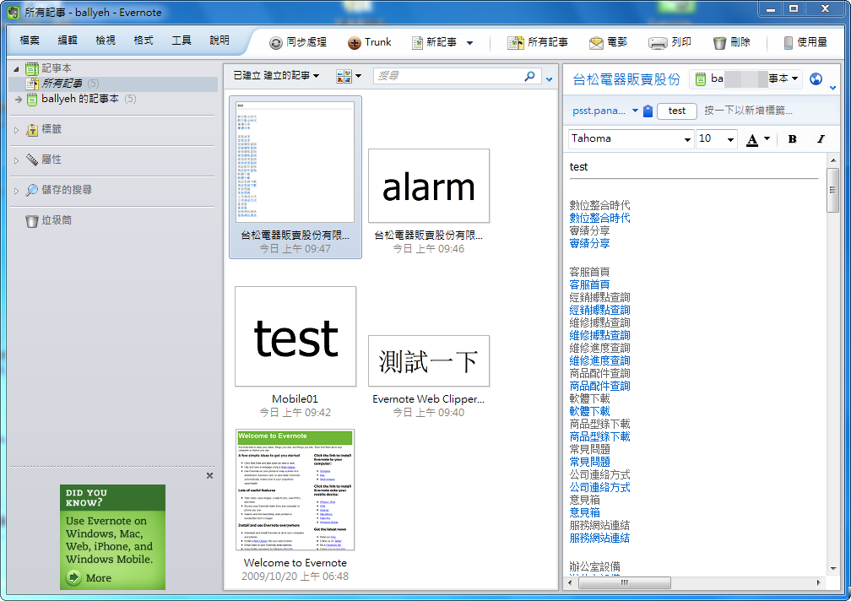Expand search options chevron beside search box

tap(550, 79)
